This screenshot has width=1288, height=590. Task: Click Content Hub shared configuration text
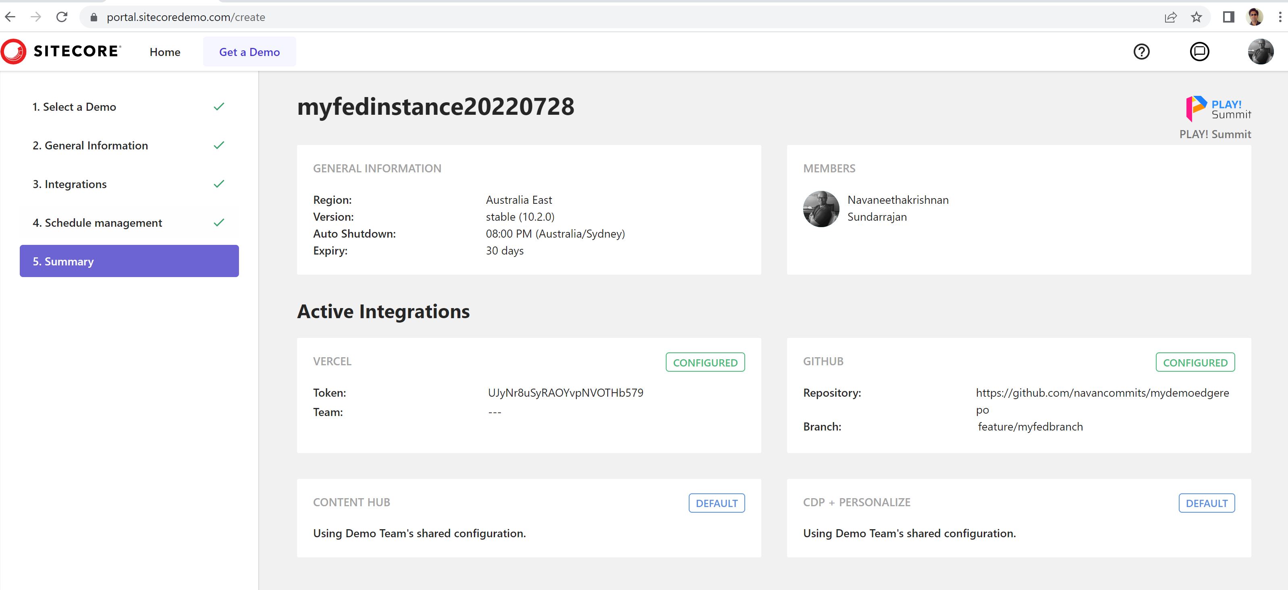[x=420, y=533]
